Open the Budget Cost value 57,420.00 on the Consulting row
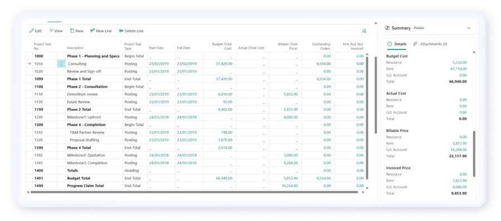The width and height of the screenshot is (501, 221). (224, 64)
